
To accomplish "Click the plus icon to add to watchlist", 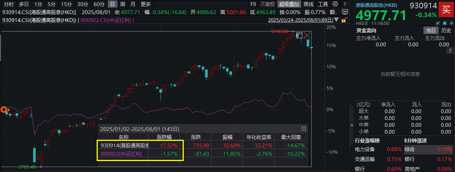I will pos(451,23).
